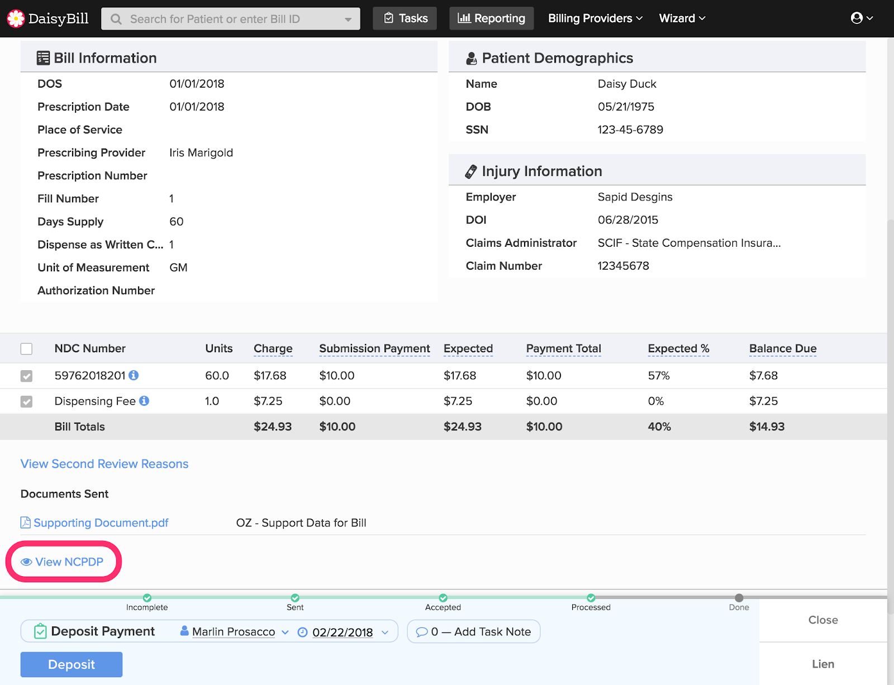Viewport: 894px width, 685px height.
Task: Open View Second Review Reasons link
Action: click(104, 464)
